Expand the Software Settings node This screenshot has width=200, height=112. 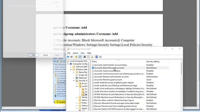click(x=71, y=67)
